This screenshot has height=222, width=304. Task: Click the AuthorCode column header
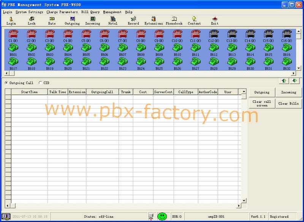click(208, 92)
